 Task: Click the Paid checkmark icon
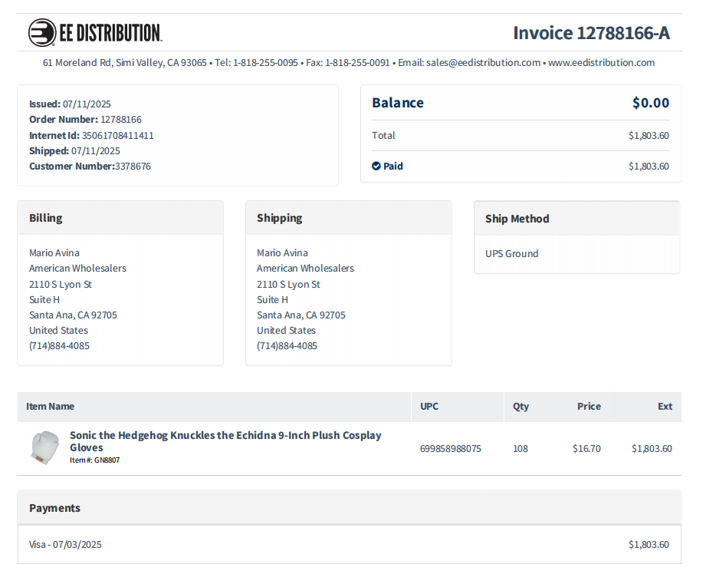(x=376, y=166)
